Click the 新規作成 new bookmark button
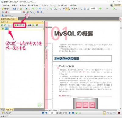The width and height of the screenshot is (122, 118). (x=20, y=25)
